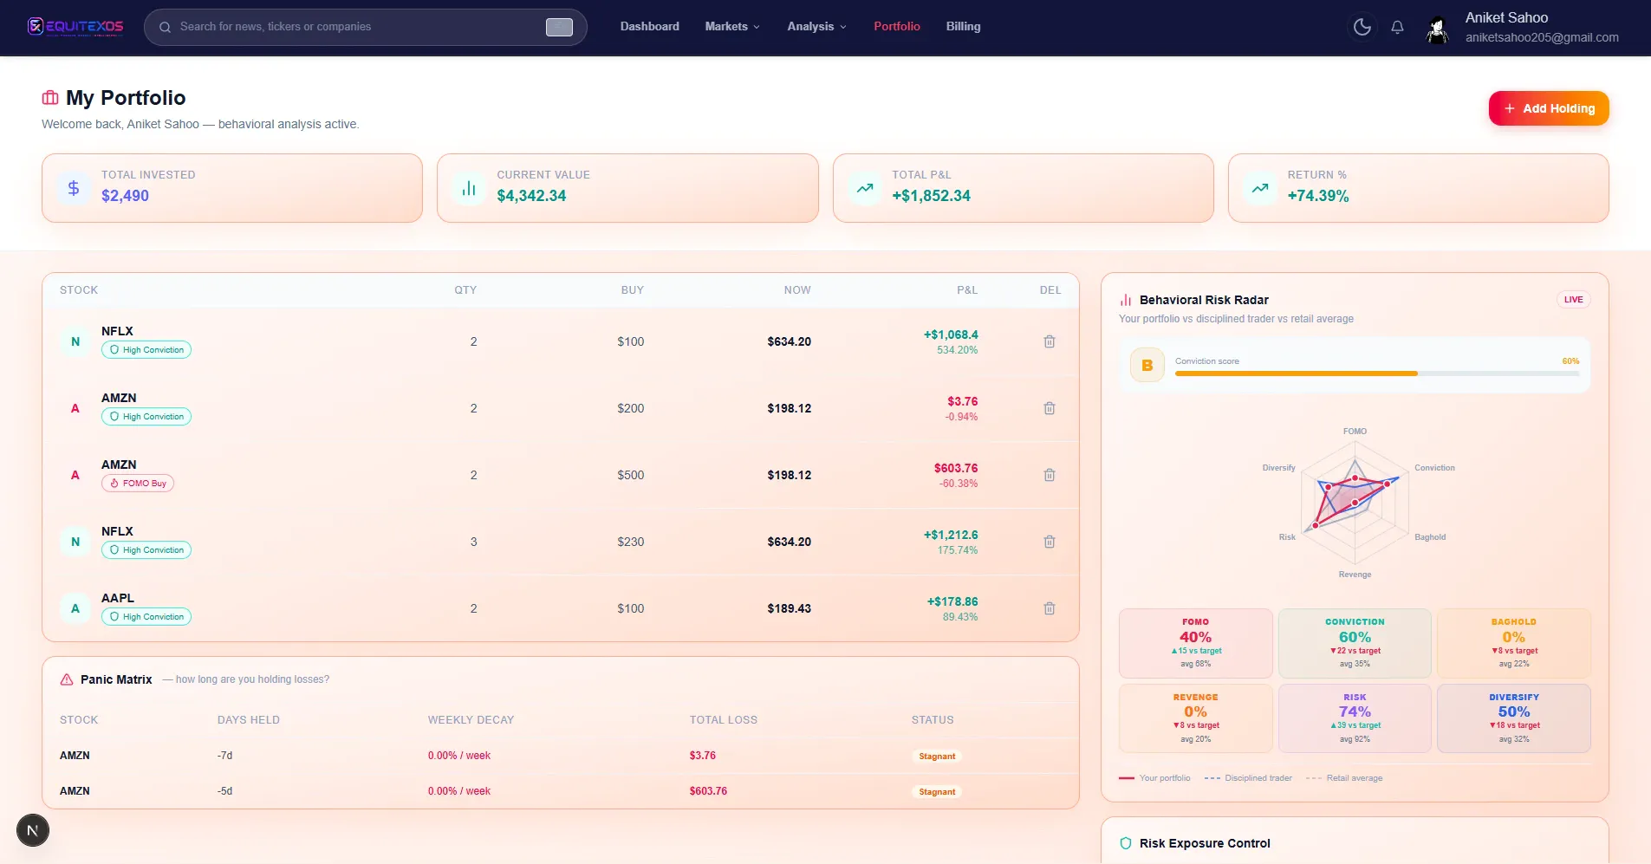
Task: Click the shield icon beside Risk Exposure Control
Action: pos(1126,843)
